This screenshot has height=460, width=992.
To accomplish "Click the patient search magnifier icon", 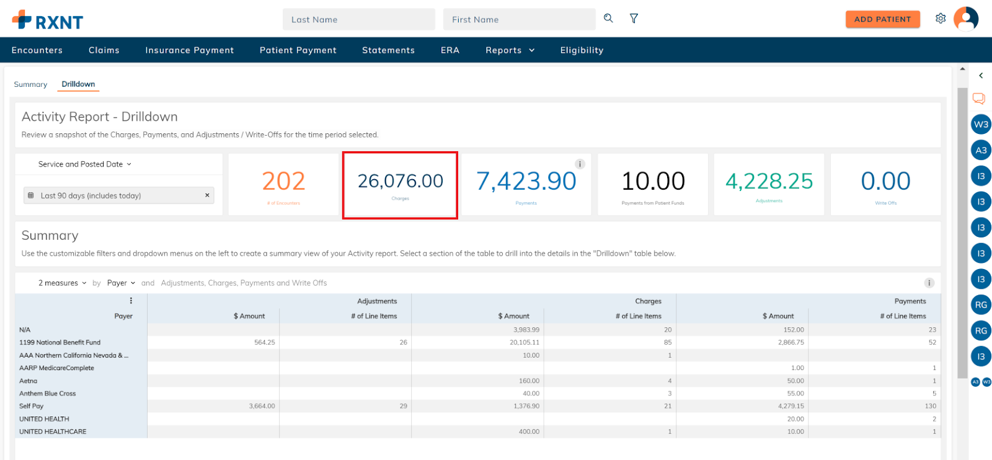I will click(x=608, y=19).
